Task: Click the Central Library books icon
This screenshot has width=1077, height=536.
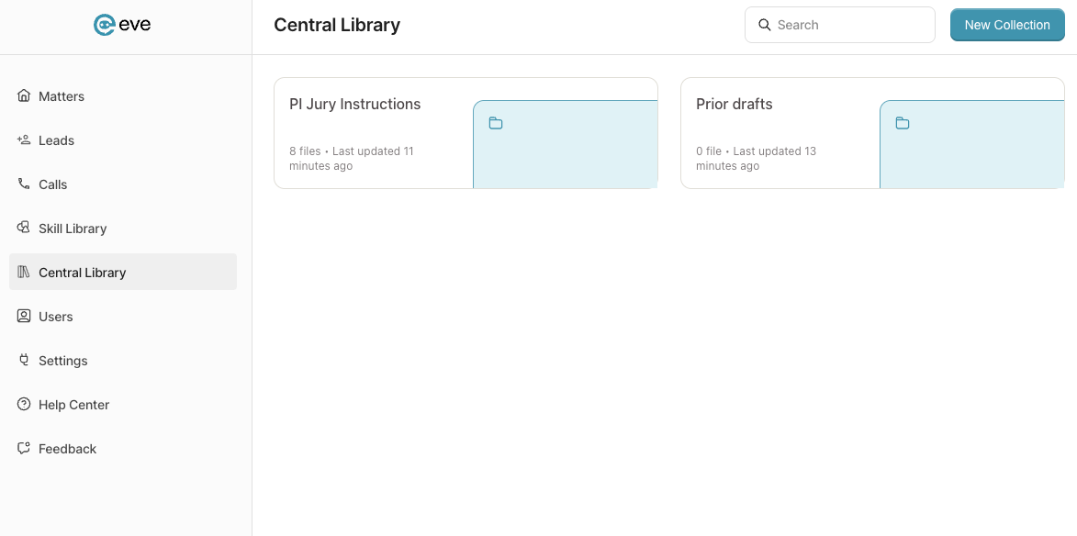Action: tap(24, 272)
